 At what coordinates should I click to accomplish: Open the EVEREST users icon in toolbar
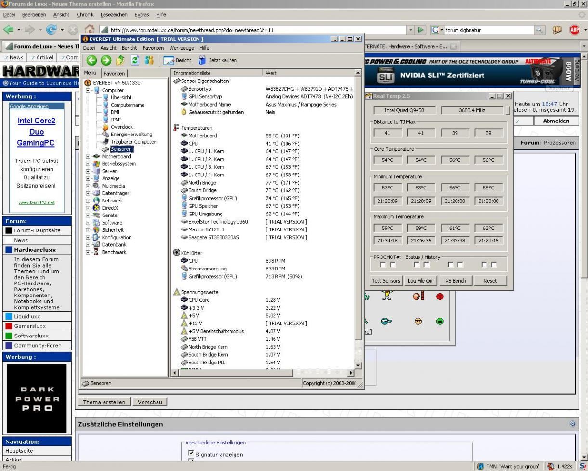click(149, 60)
